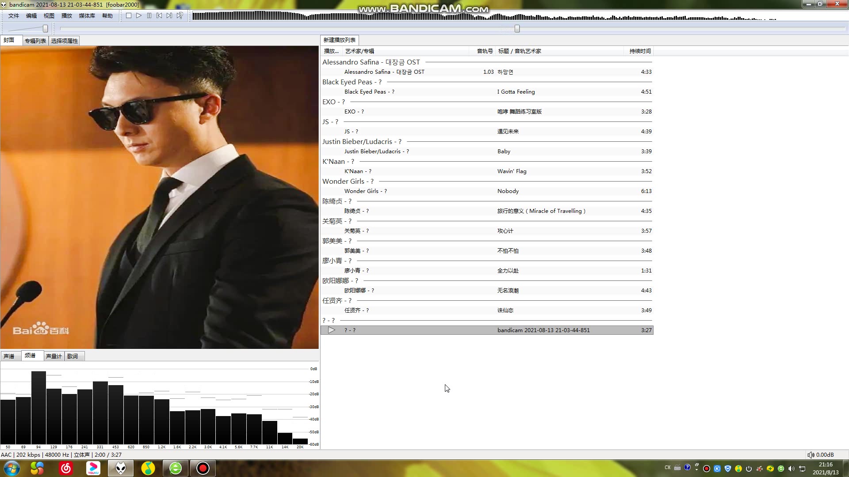849x477 pixels.
Task: Select the track 旅行的意义 (Miracle of Travelling)
Action: [487, 211]
